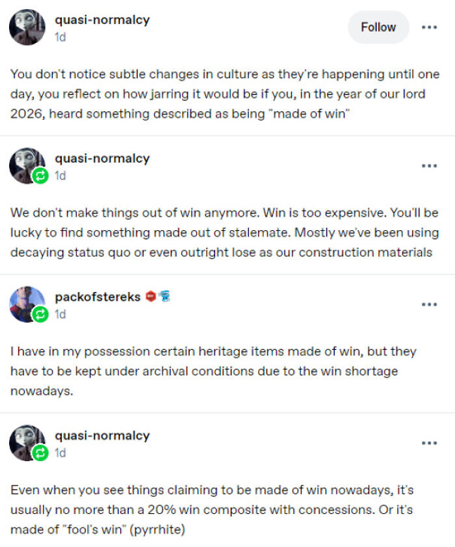Click packofstereks profile avatar
455x547 pixels.
[x=27, y=304]
